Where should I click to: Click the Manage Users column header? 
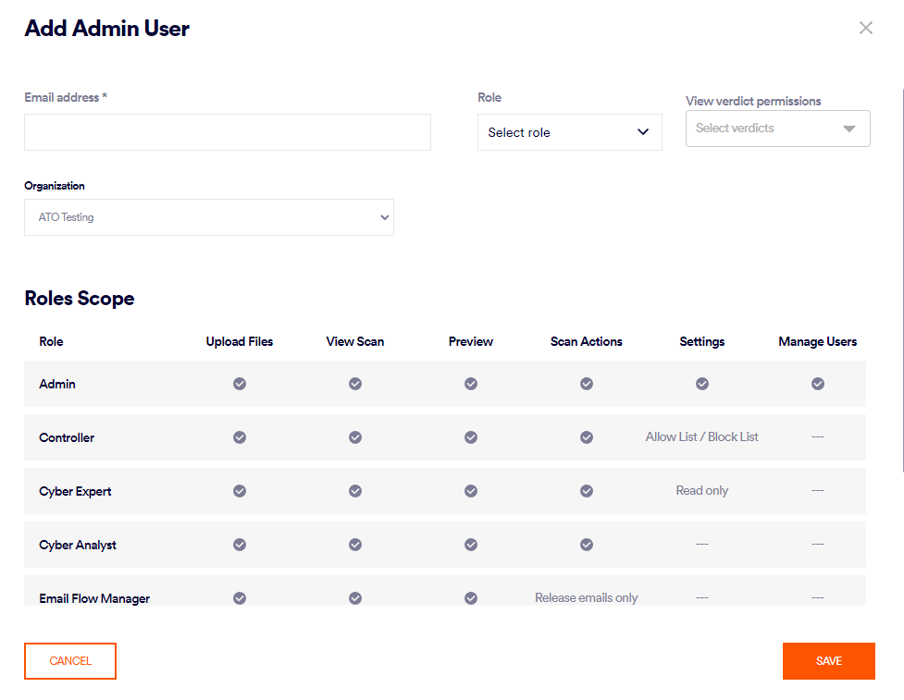coord(818,341)
